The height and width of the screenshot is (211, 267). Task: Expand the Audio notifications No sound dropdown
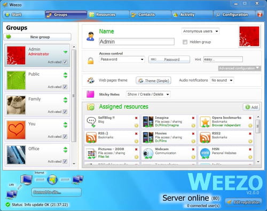(222, 80)
